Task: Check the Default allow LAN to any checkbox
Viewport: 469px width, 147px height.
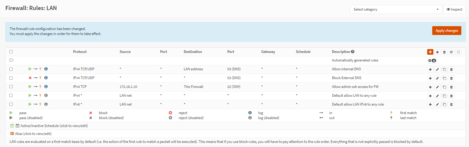Action: pos(11,96)
